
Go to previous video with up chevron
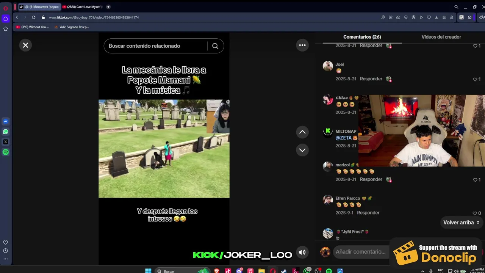pos(302,132)
